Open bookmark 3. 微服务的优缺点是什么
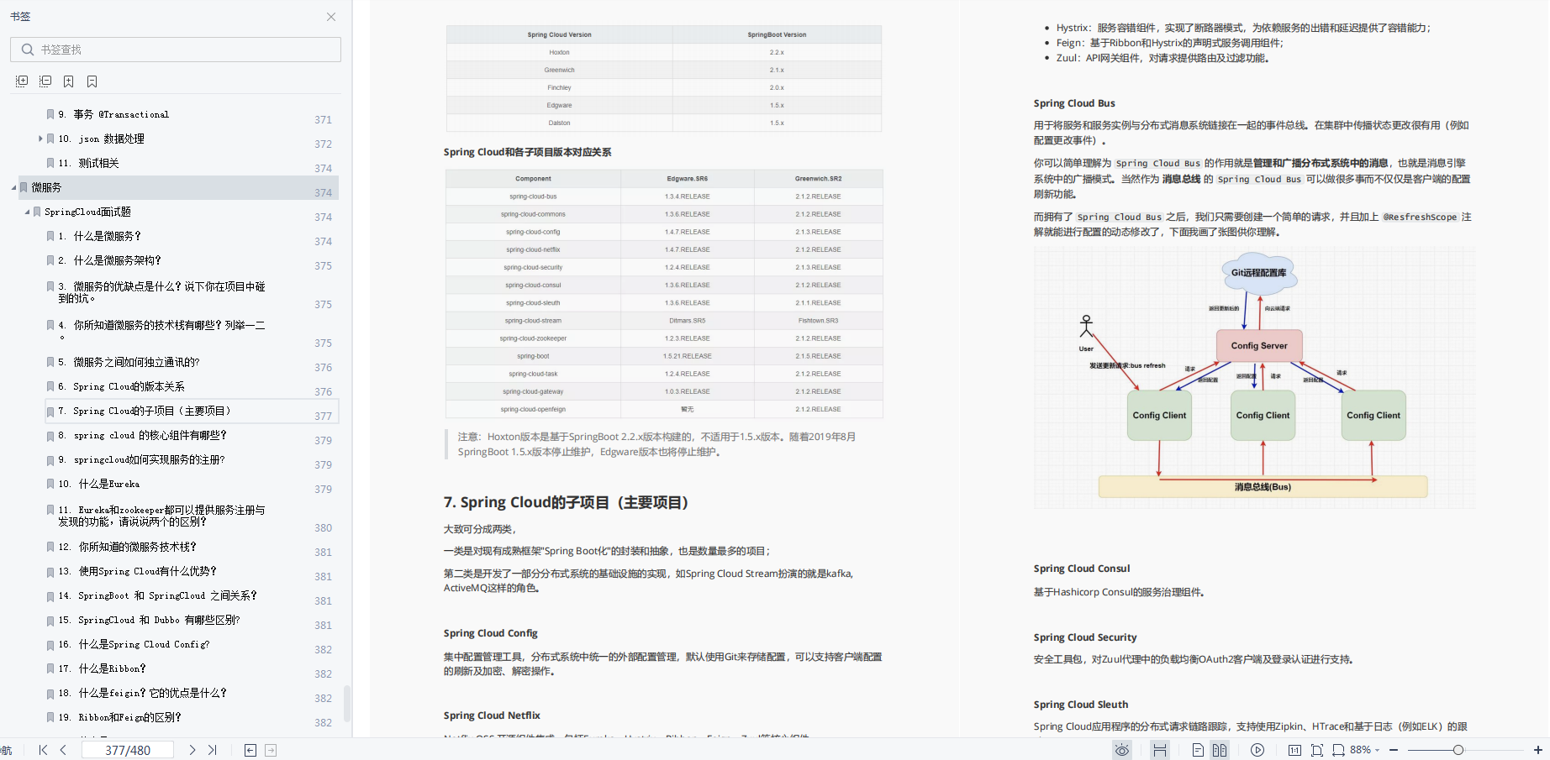The image size is (1550, 760). click(x=161, y=292)
